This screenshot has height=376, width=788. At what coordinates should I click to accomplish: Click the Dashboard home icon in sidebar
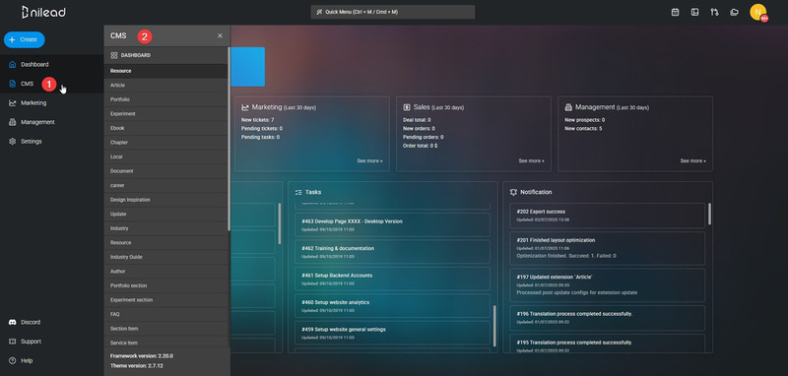coord(12,64)
